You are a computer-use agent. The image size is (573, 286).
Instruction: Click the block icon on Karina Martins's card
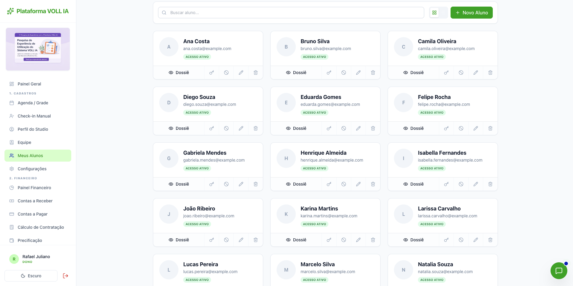[x=344, y=240]
